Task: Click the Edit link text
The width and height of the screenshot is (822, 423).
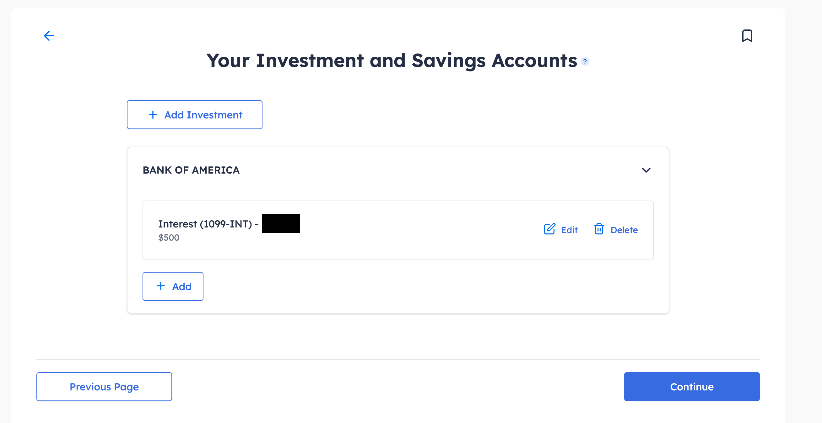Action: tap(569, 230)
